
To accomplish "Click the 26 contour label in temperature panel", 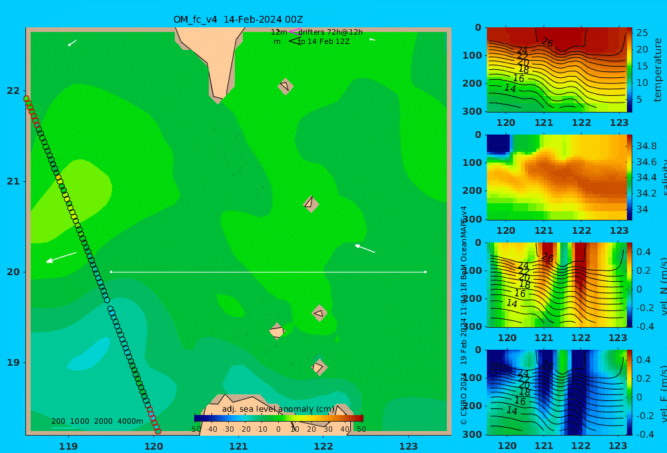I will coord(547,43).
